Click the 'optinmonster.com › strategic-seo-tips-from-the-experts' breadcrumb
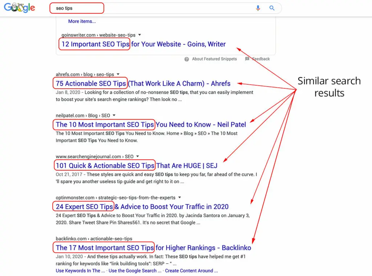This screenshot has width=372, height=276. tap(116, 198)
